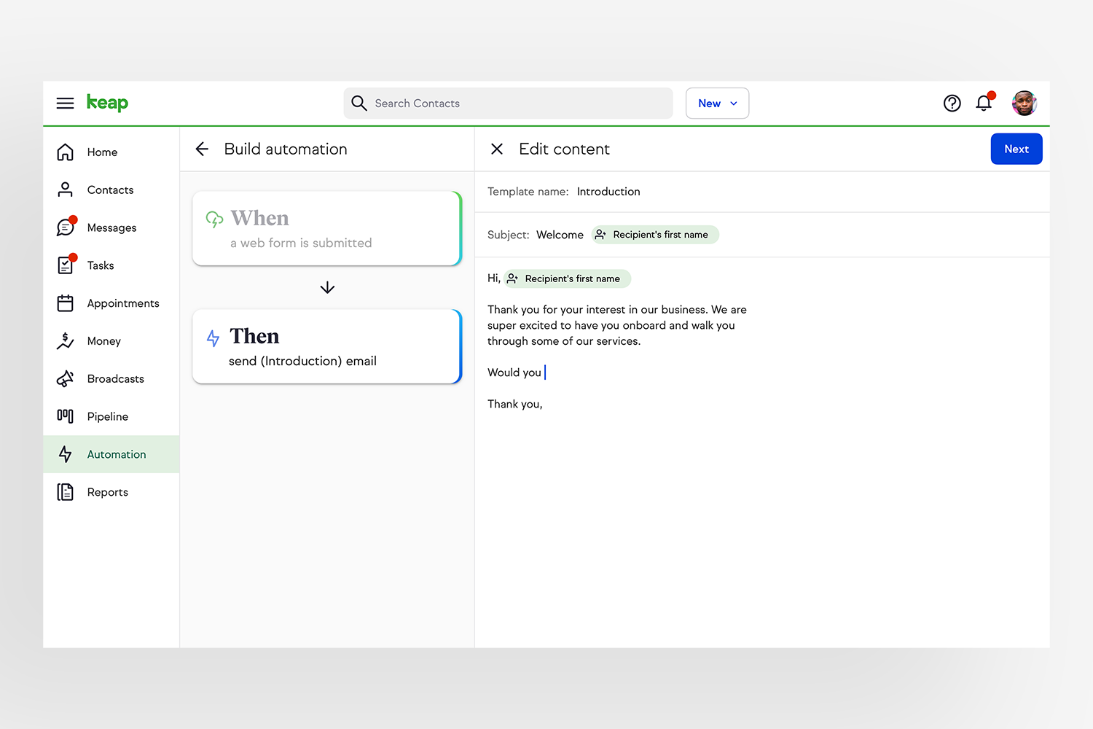The height and width of the screenshot is (729, 1093).
Task: Open the Home icon in the sidebar
Action: 65,152
